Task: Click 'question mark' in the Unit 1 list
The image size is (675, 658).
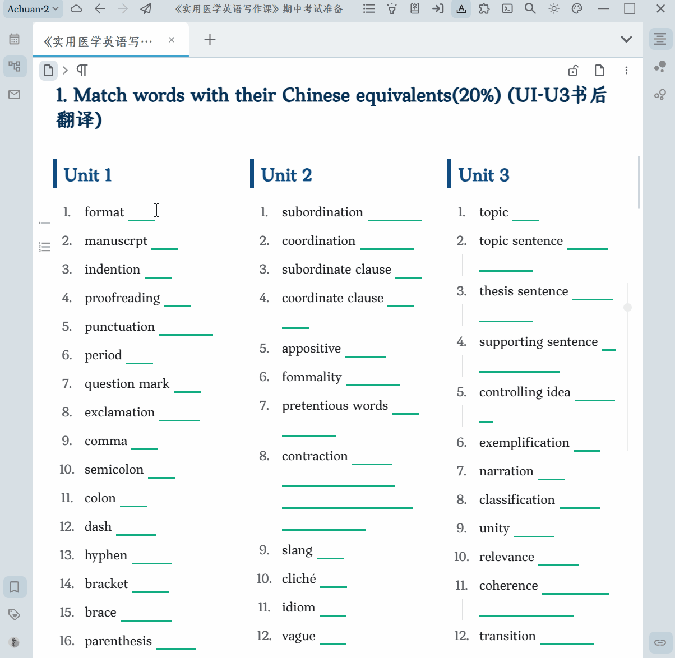Action: coord(127,384)
